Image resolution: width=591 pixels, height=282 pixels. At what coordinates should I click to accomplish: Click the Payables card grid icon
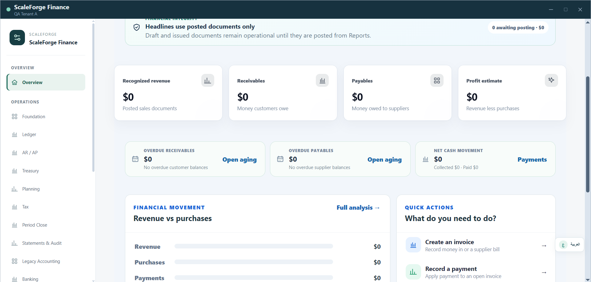tap(437, 81)
